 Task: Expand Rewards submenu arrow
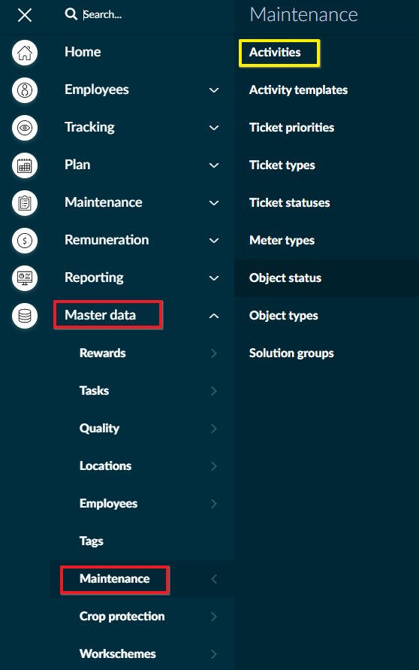(x=214, y=353)
